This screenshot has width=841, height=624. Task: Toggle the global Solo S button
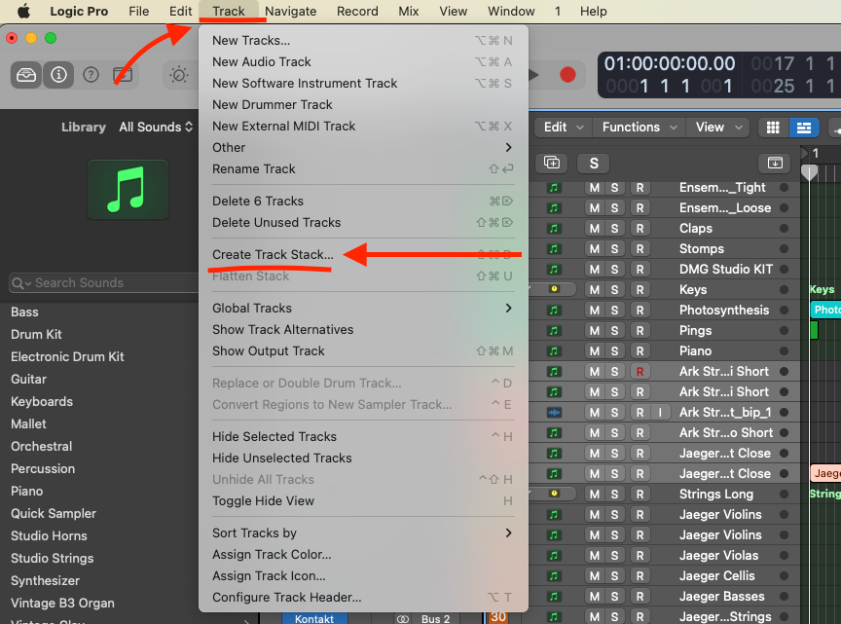coord(593,163)
